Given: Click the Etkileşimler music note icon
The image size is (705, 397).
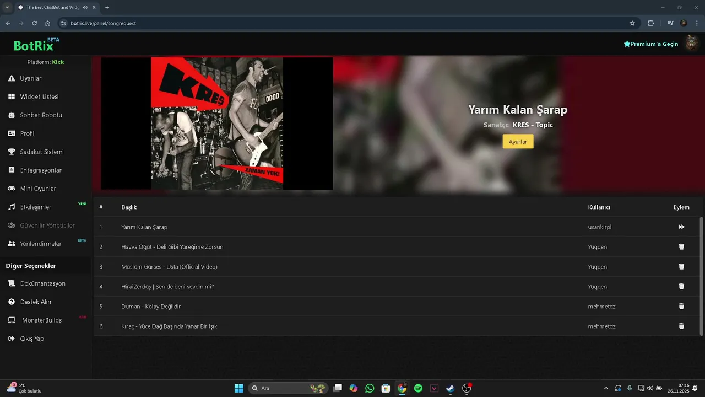Looking at the screenshot, I should [11, 207].
